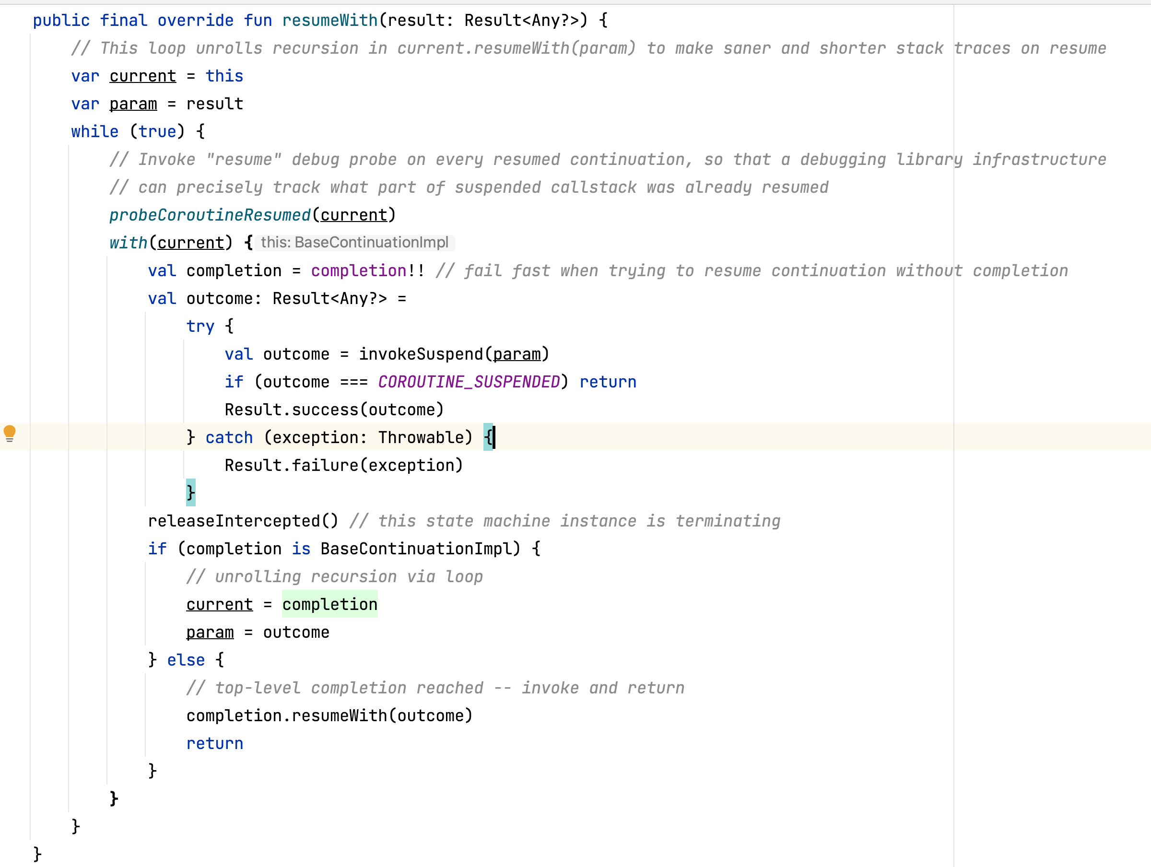1151x867 pixels.
Task: Click the 'else' keyword
Action: pyautogui.click(x=186, y=660)
